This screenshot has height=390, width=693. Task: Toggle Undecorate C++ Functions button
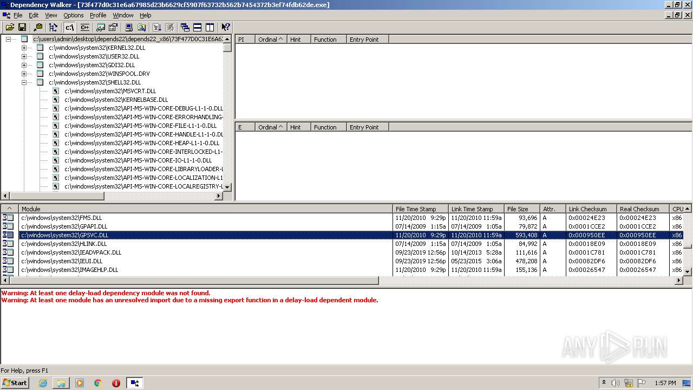84,27
